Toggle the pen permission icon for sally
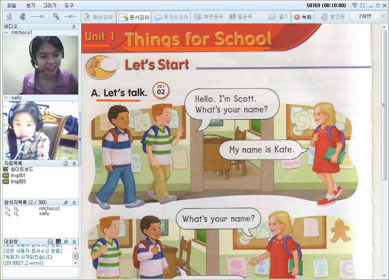The height and width of the screenshot is (280, 389). pos(8,214)
